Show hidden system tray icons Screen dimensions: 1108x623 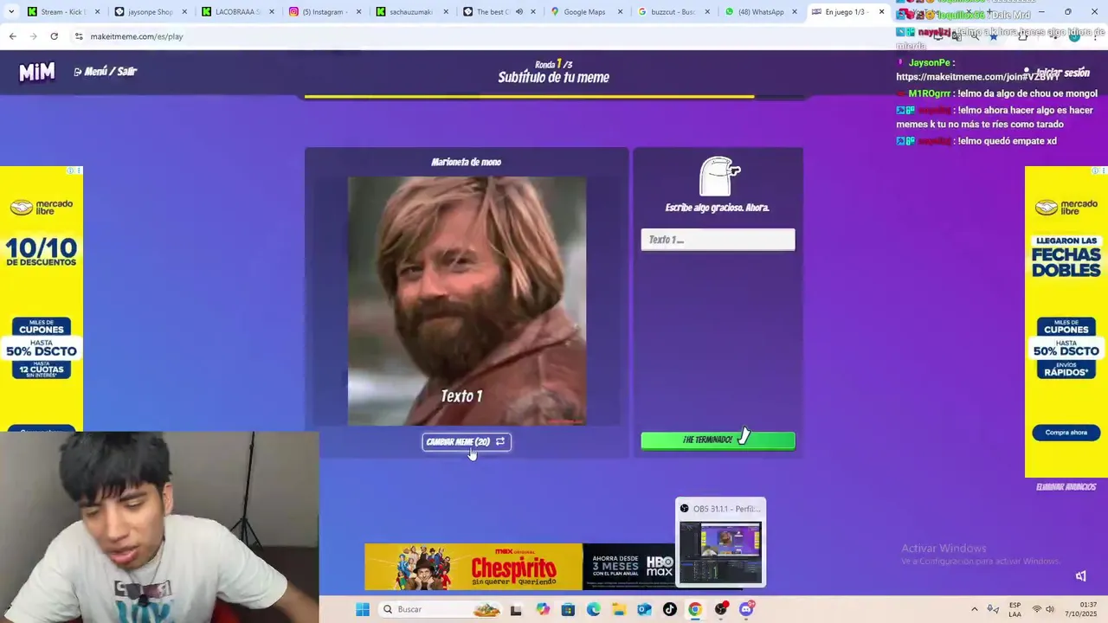point(974,609)
